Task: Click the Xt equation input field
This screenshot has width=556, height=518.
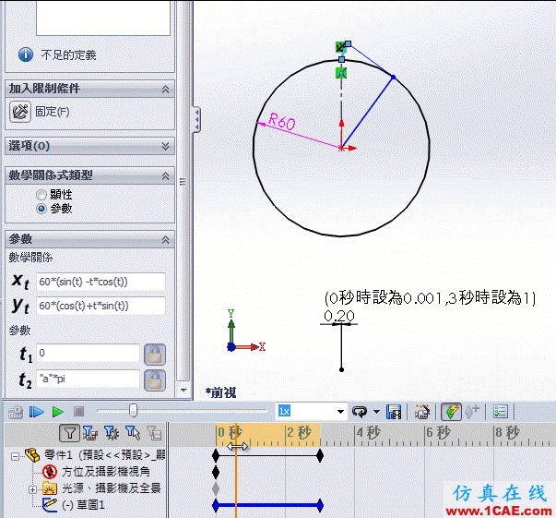Action: click(x=101, y=282)
